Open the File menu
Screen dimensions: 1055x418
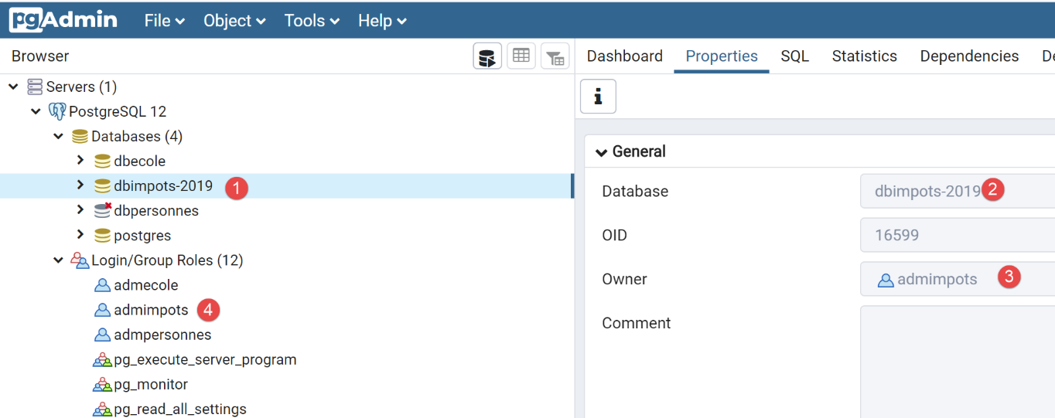[x=164, y=21]
